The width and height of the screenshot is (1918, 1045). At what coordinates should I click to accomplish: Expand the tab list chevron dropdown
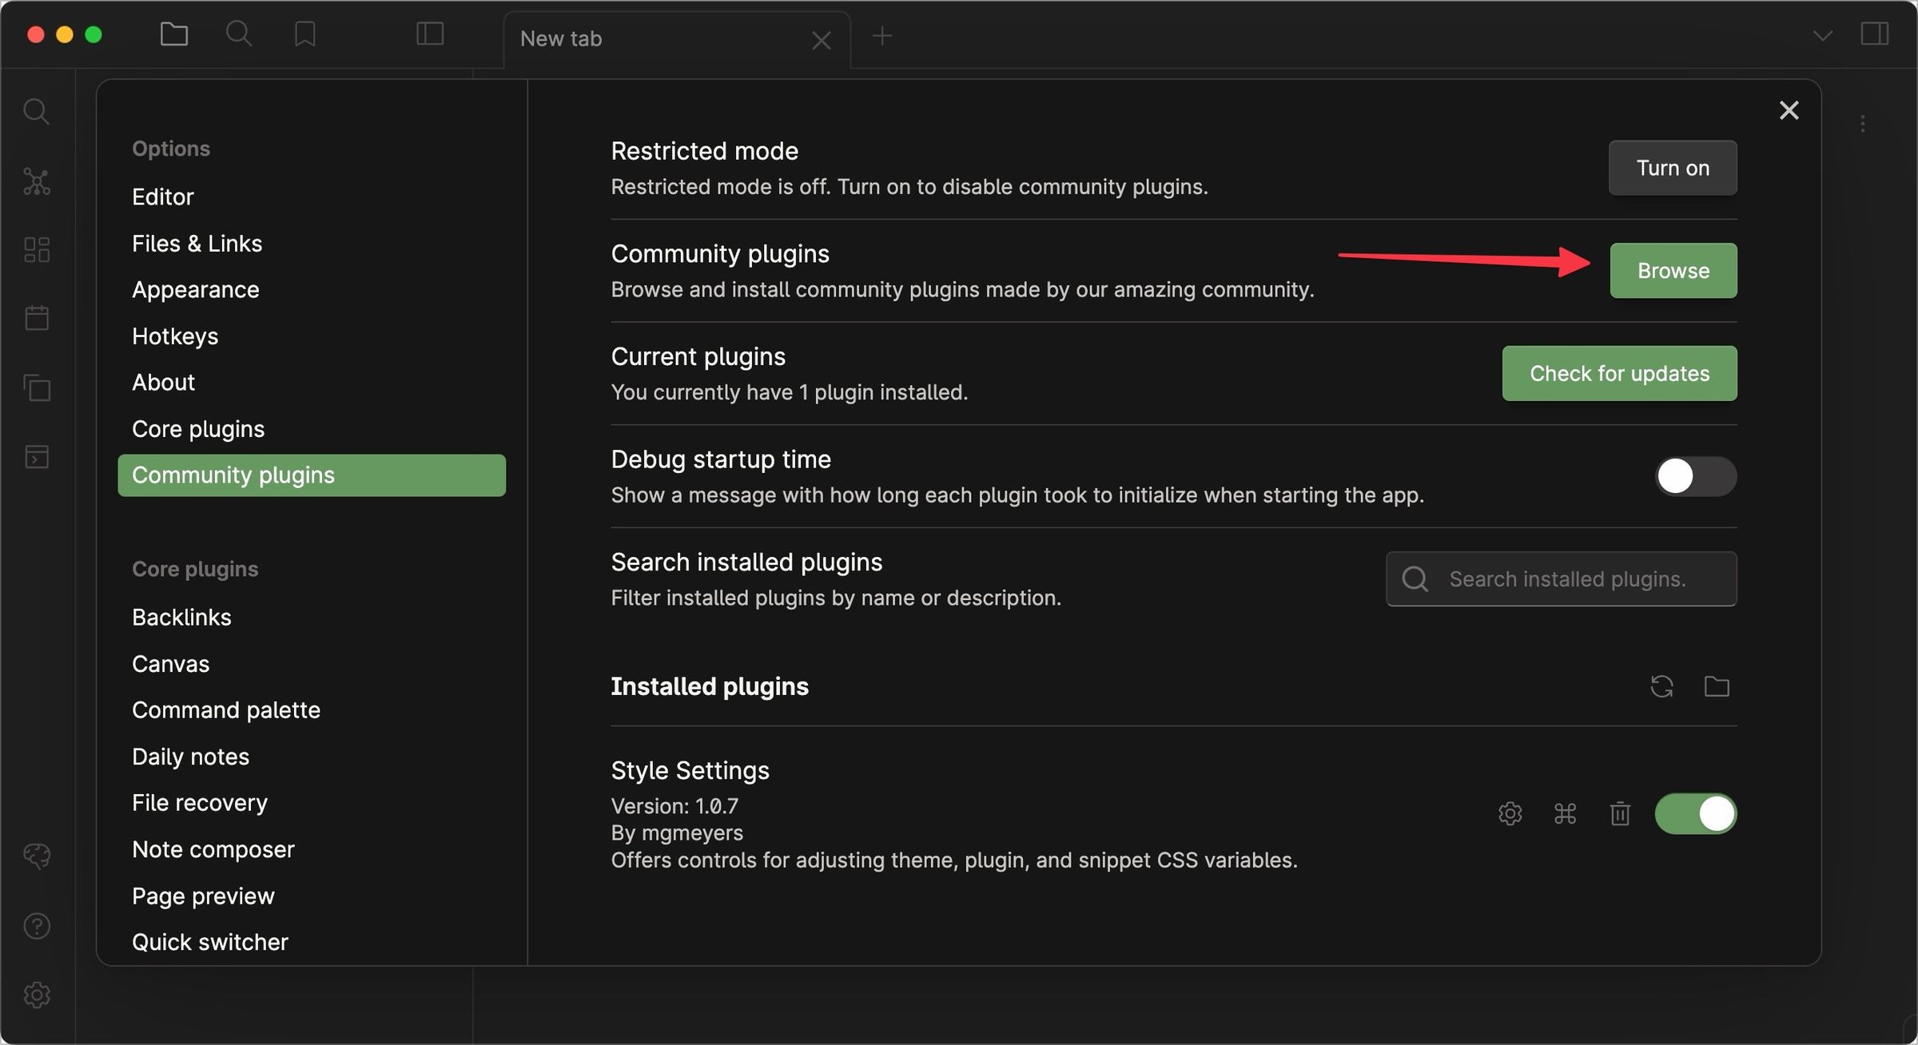pos(1822,36)
